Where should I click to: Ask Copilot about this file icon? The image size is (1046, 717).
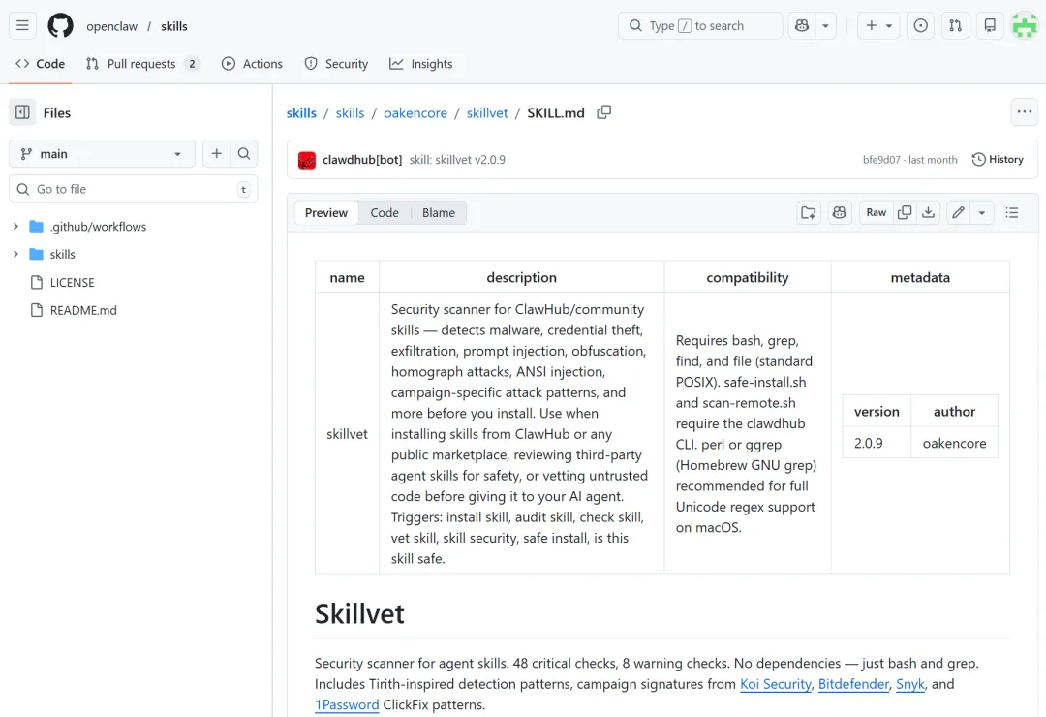click(x=840, y=213)
